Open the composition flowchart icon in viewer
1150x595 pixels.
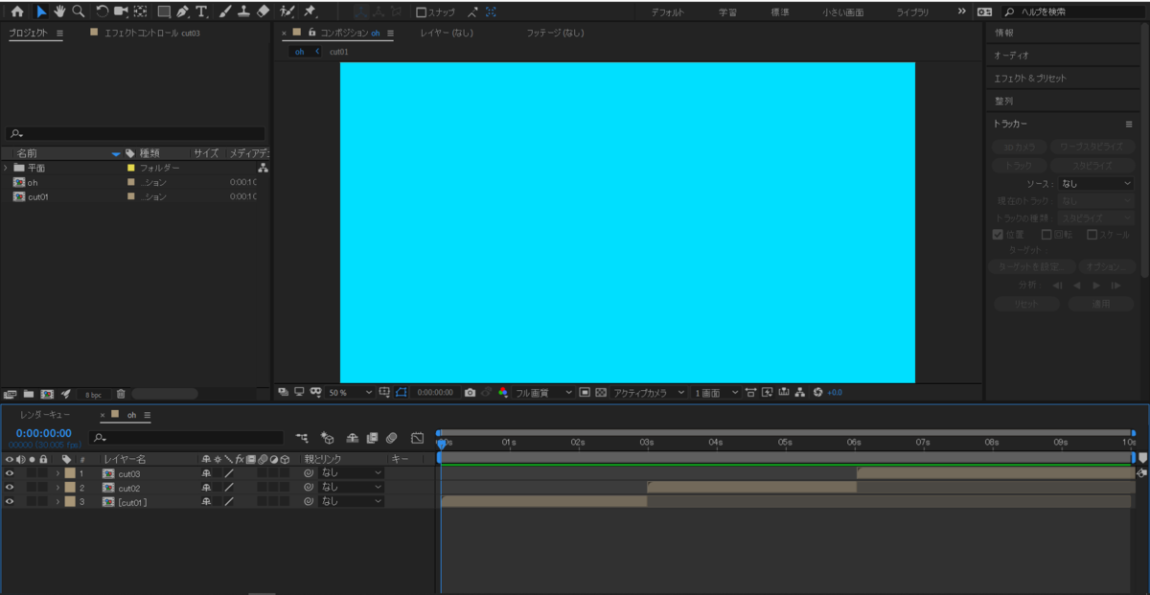click(800, 393)
